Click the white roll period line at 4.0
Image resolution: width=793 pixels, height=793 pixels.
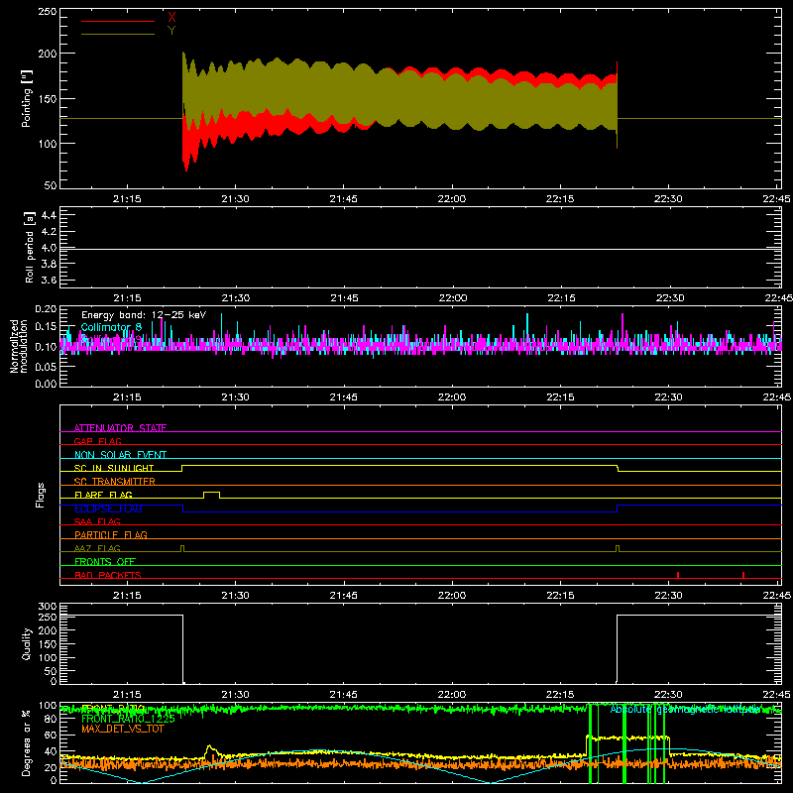(420, 249)
